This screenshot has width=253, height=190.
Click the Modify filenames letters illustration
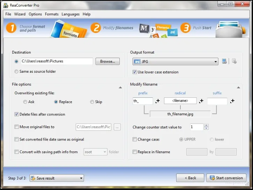158,31
